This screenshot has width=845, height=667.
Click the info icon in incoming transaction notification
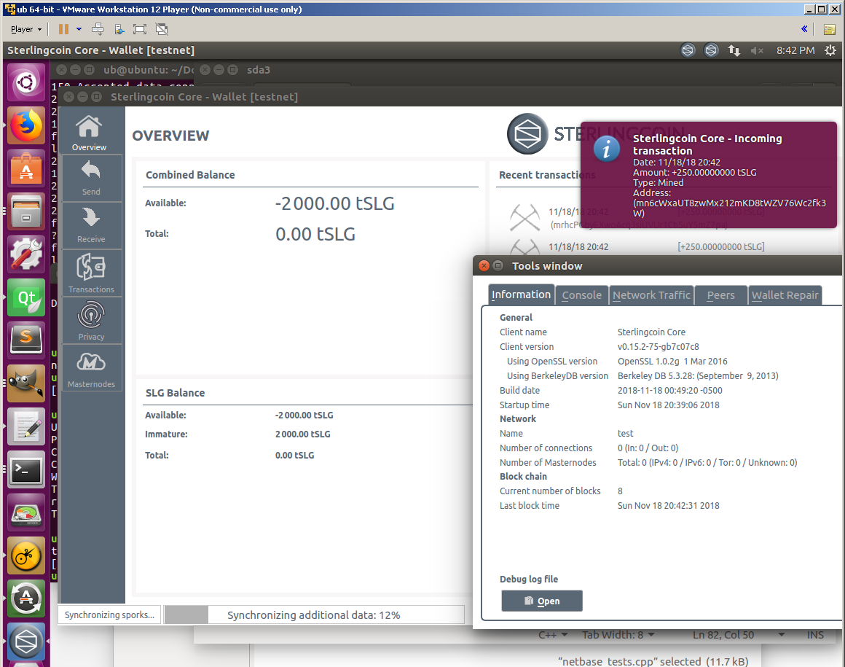606,148
